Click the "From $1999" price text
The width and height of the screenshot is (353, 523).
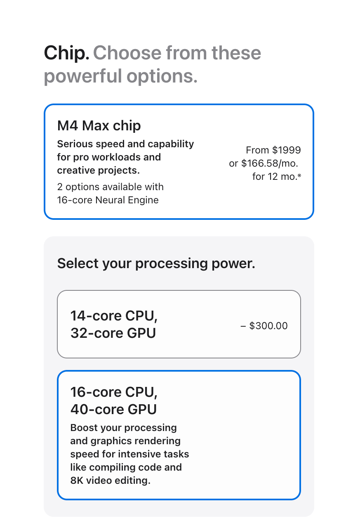click(273, 150)
